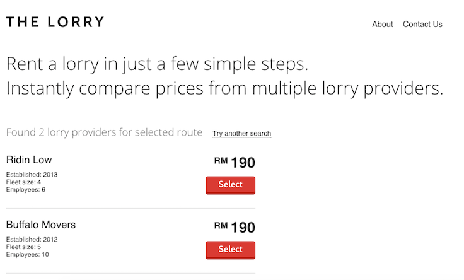Screen dimensions: 464x280
Task: Select the Ridin Low lorry provider
Action: pyautogui.click(x=230, y=185)
